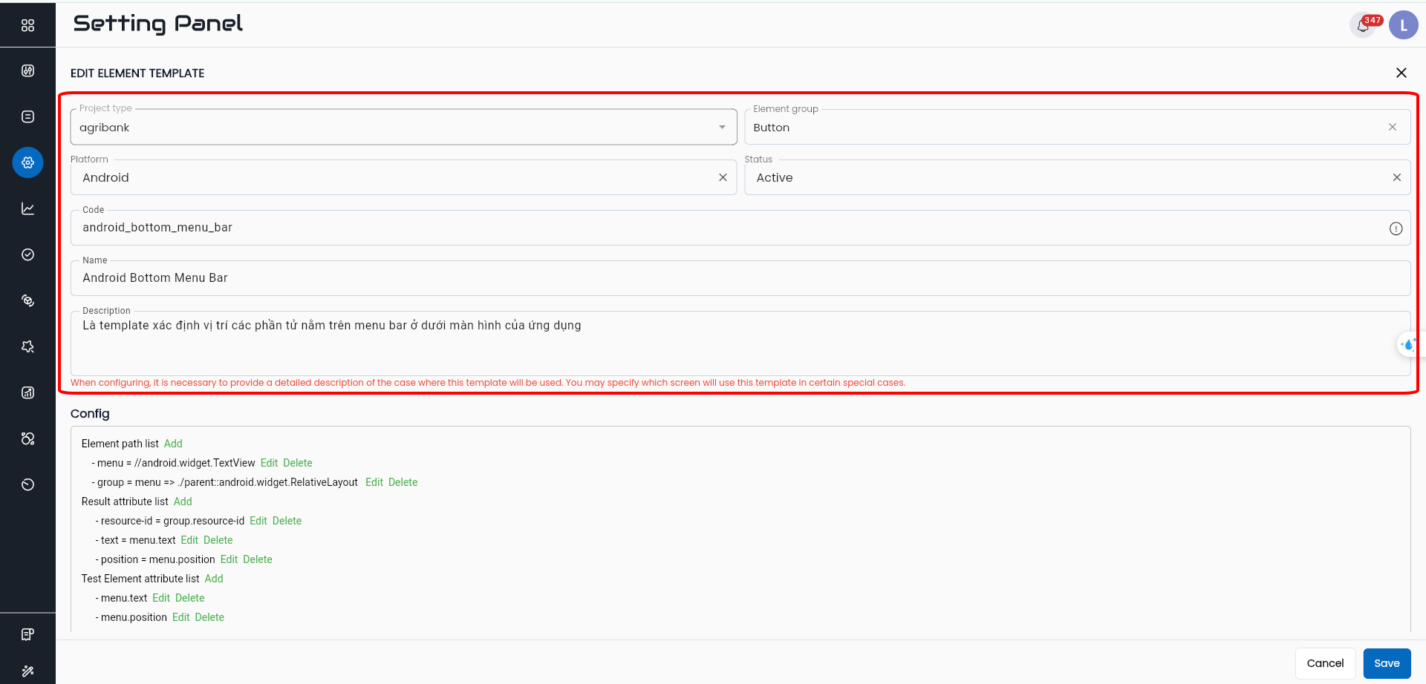The height and width of the screenshot is (684, 1426).
Task: Clear the Android platform selection
Action: [x=722, y=178]
